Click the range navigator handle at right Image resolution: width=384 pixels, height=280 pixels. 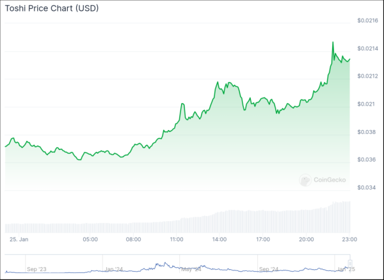coord(350,264)
